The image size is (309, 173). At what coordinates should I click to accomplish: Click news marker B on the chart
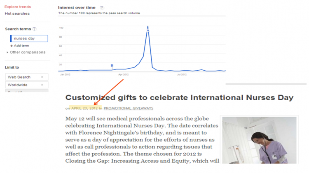(x=112, y=65)
